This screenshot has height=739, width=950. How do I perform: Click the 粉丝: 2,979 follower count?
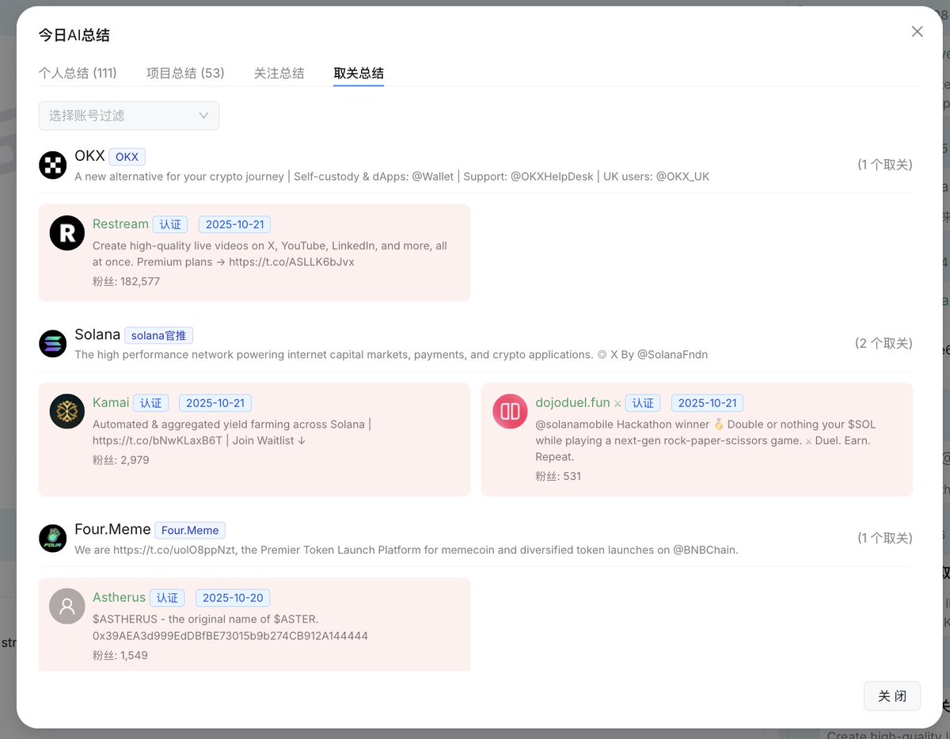(x=121, y=459)
